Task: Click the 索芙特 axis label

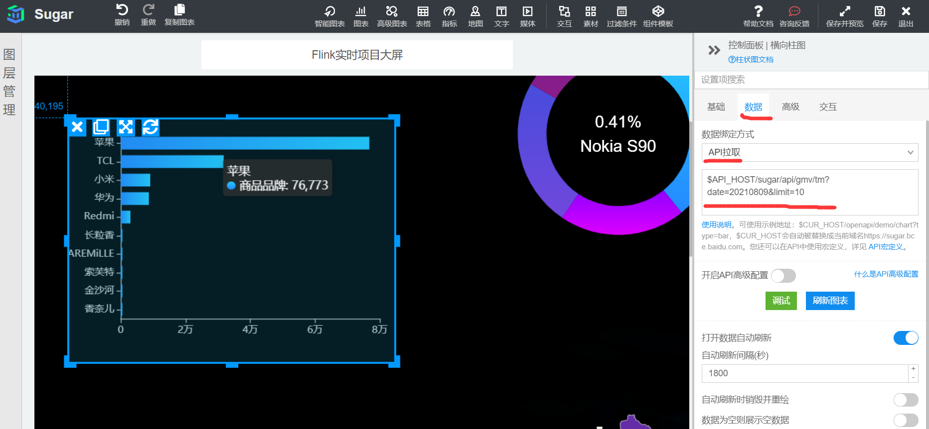Action: pos(99,272)
